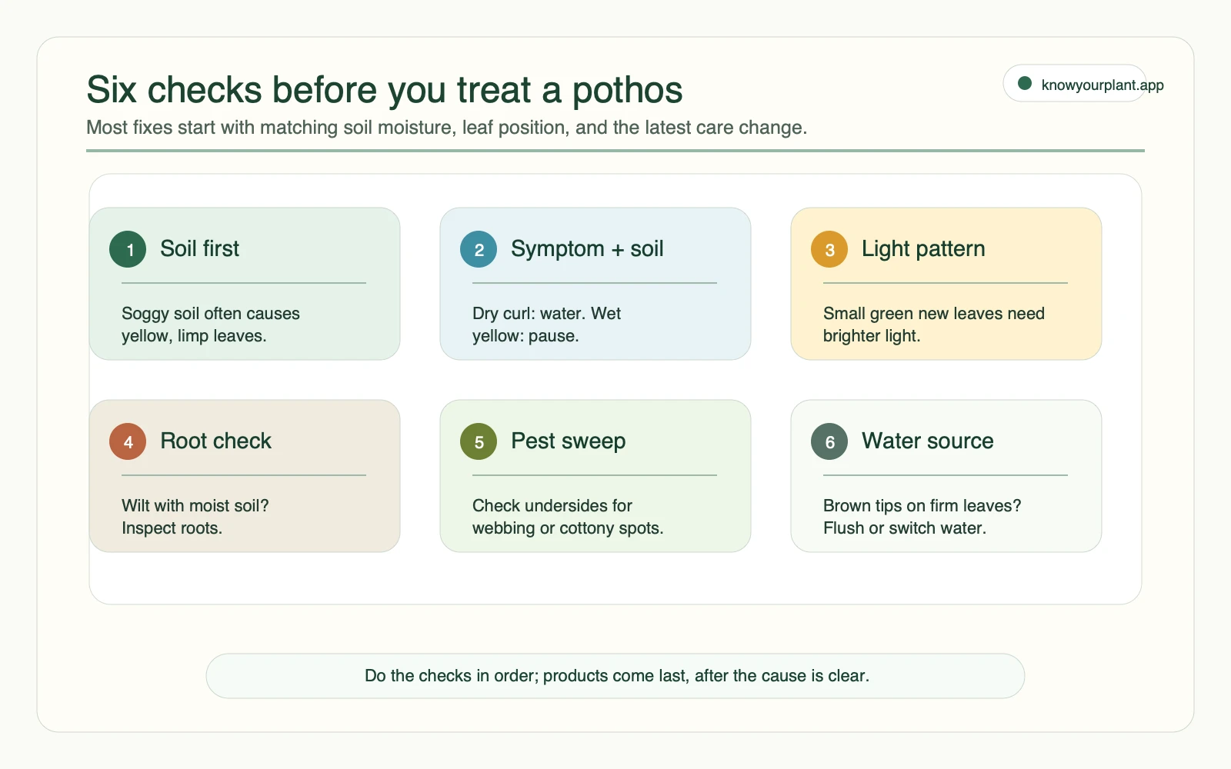Select the Soil first card heading
The image size is (1231, 769).
[199, 248]
